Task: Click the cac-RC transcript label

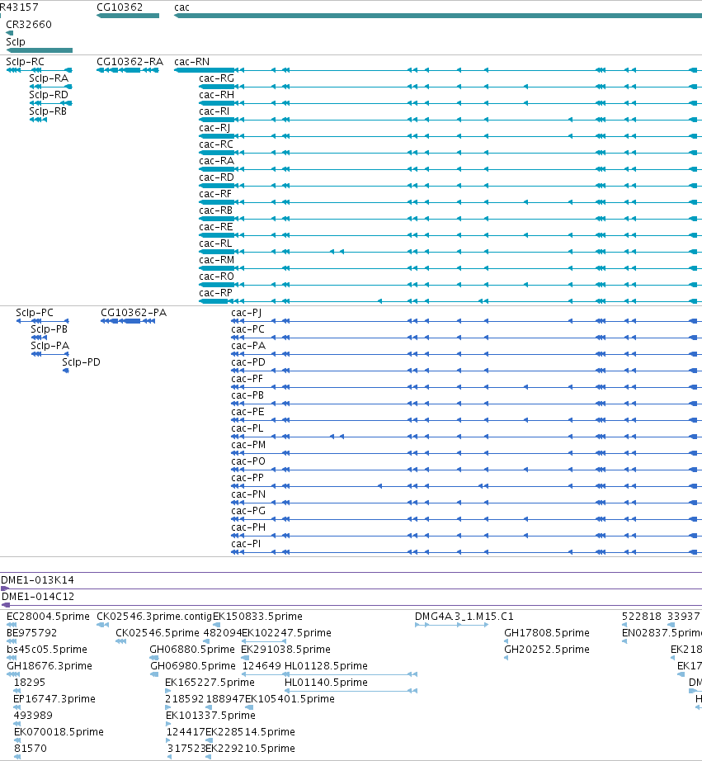Action: pyautogui.click(x=216, y=144)
